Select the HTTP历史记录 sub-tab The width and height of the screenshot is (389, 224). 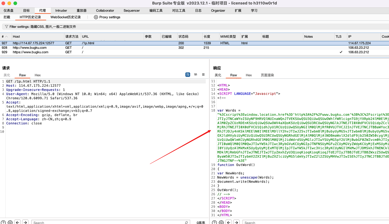pos(30,17)
